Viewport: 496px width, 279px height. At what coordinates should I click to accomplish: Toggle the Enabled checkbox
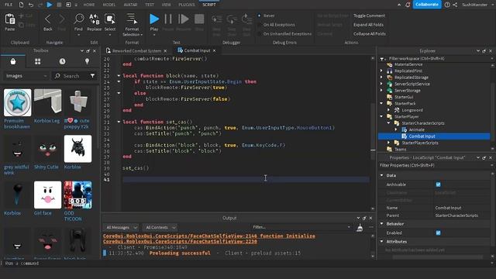pyautogui.click(x=438, y=232)
